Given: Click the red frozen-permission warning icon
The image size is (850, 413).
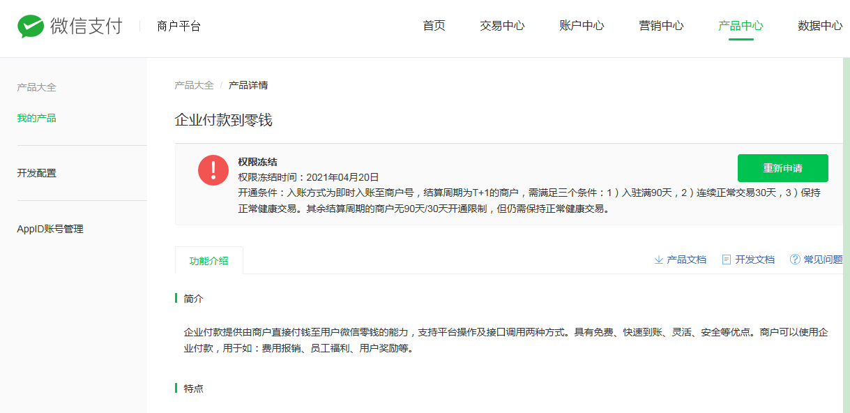Looking at the screenshot, I should pyautogui.click(x=213, y=170).
